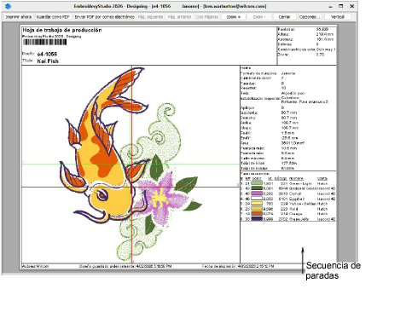This screenshot has width=406, height=312.
Task: Switch orientation with the Vertical button
Action: pyautogui.click(x=338, y=17)
